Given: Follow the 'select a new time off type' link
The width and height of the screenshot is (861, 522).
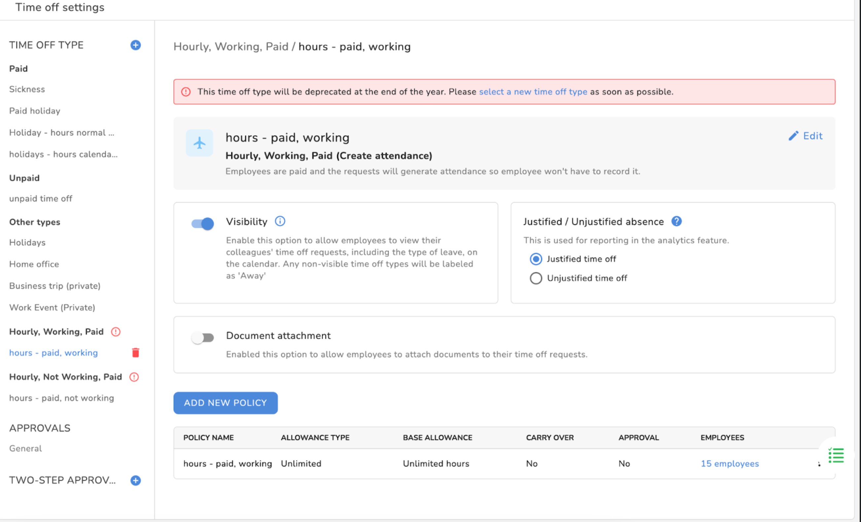Looking at the screenshot, I should click(533, 92).
